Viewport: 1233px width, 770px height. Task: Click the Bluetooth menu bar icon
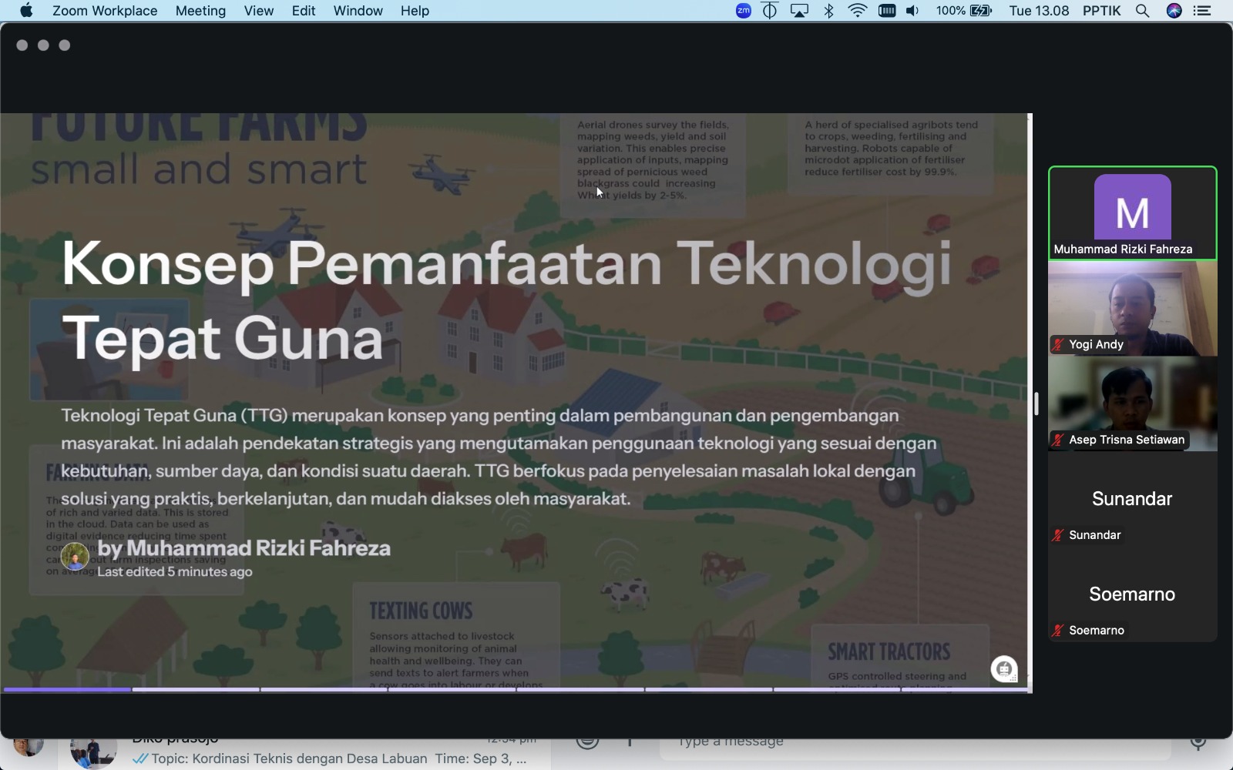(x=829, y=11)
